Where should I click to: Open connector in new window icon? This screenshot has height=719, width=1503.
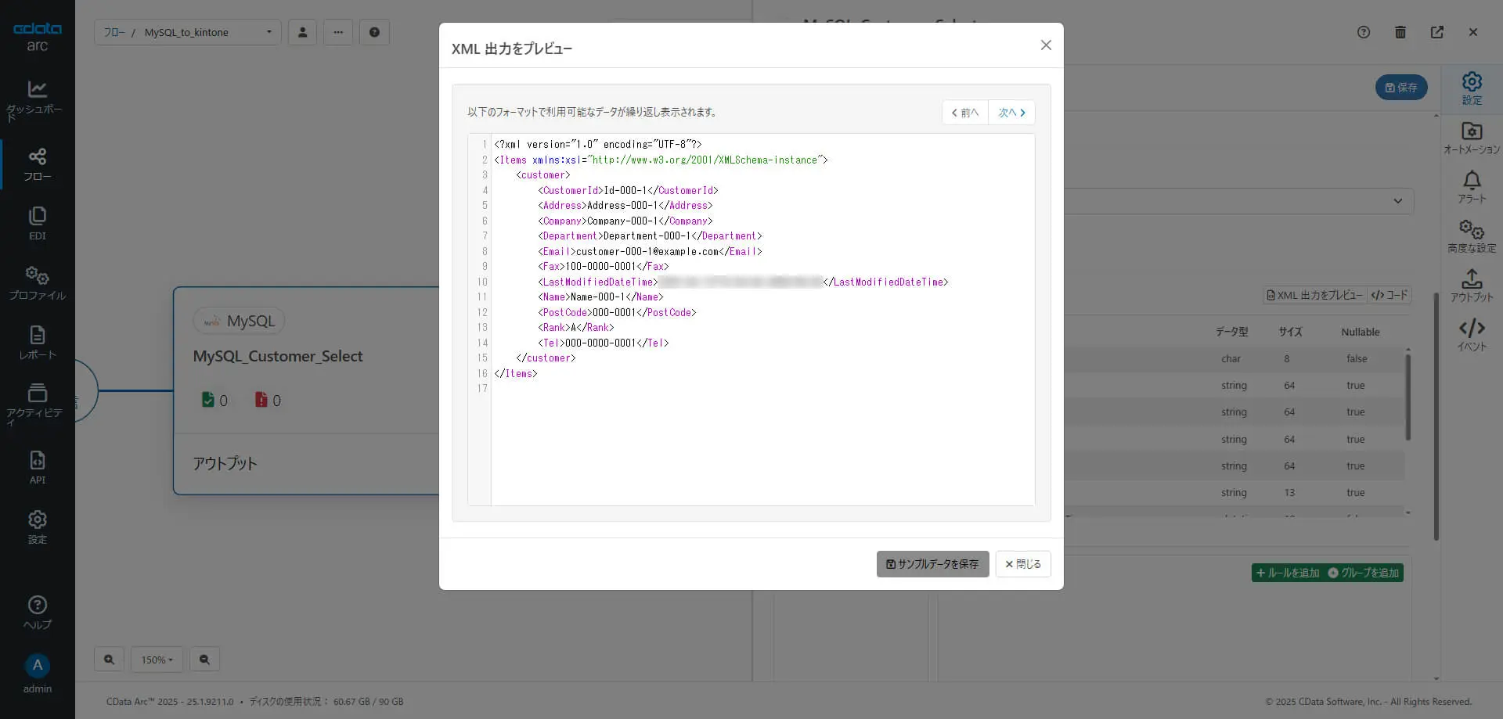click(x=1437, y=32)
